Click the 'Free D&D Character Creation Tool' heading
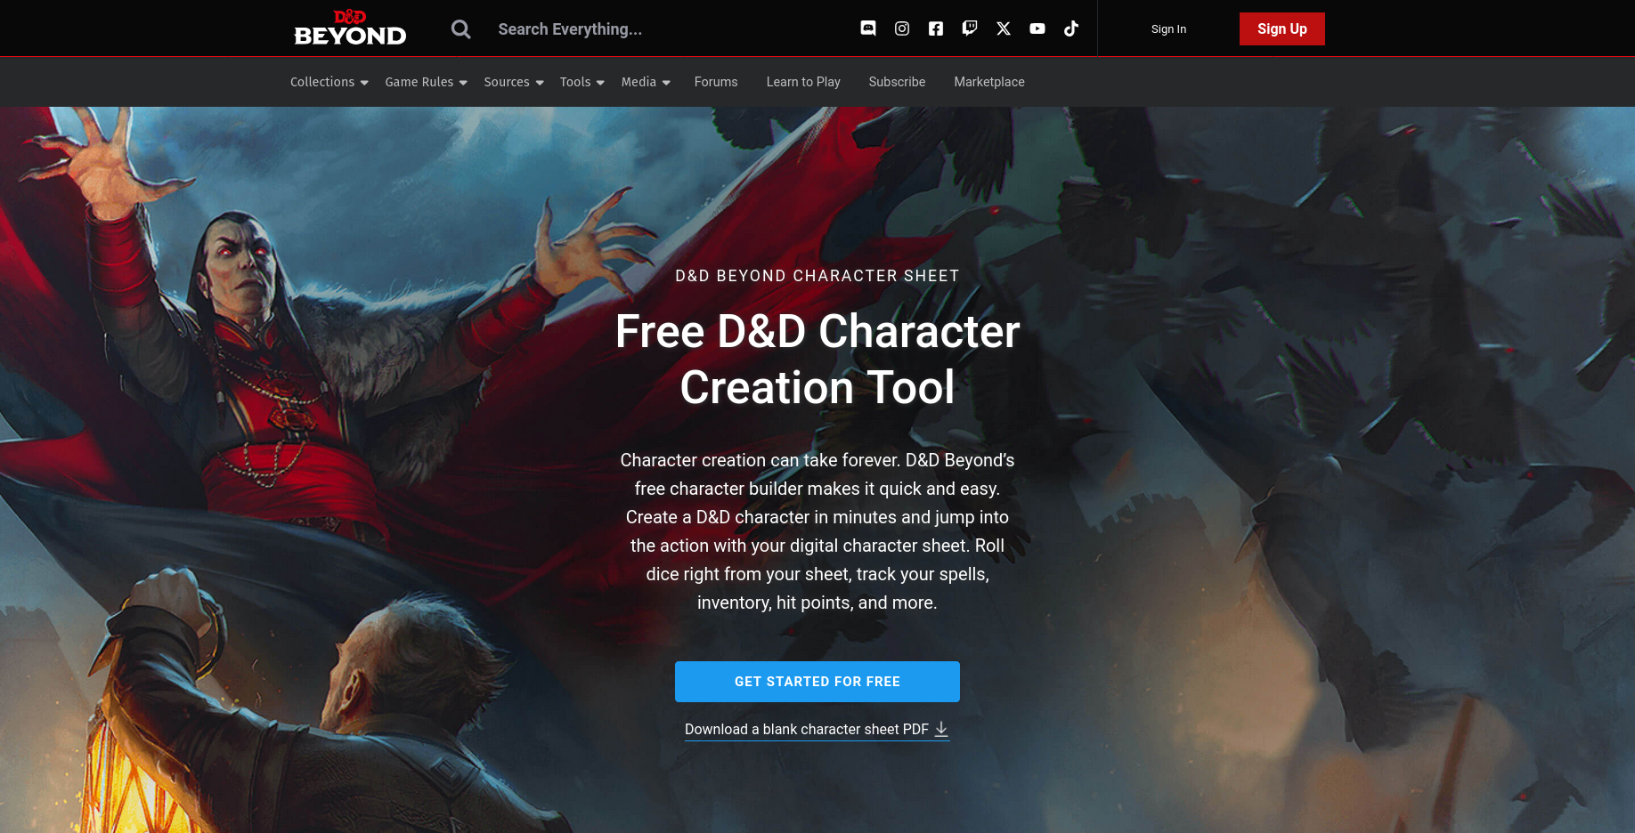1635x833 pixels. pyautogui.click(x=817, y=360)
